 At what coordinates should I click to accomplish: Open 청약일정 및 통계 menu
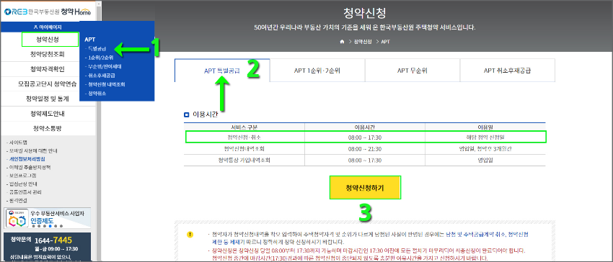pyautogui.click(x=48, y=99)
